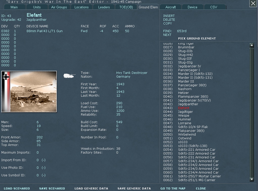Viewport: 258px width, 191px height.
Task: Select Nashorn in the element list
Action: pos(185,89)
